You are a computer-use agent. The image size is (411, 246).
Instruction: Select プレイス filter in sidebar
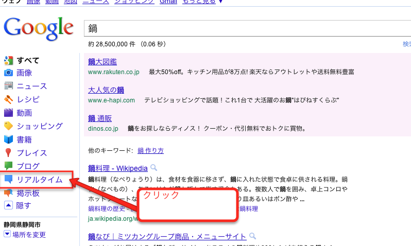32,153
